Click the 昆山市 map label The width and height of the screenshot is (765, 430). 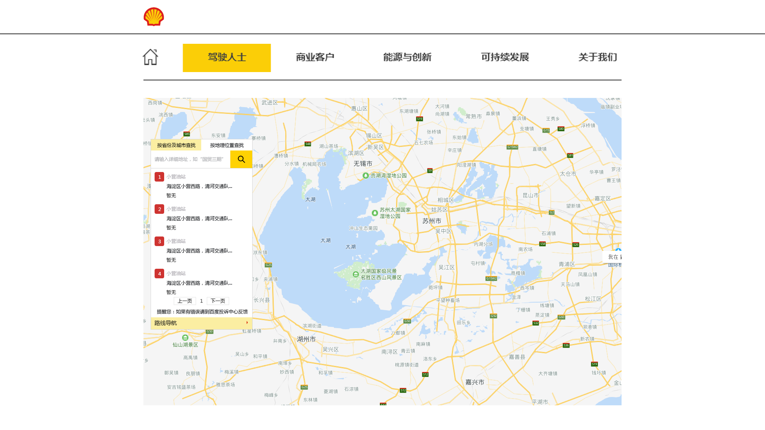(x=531, y=195)
